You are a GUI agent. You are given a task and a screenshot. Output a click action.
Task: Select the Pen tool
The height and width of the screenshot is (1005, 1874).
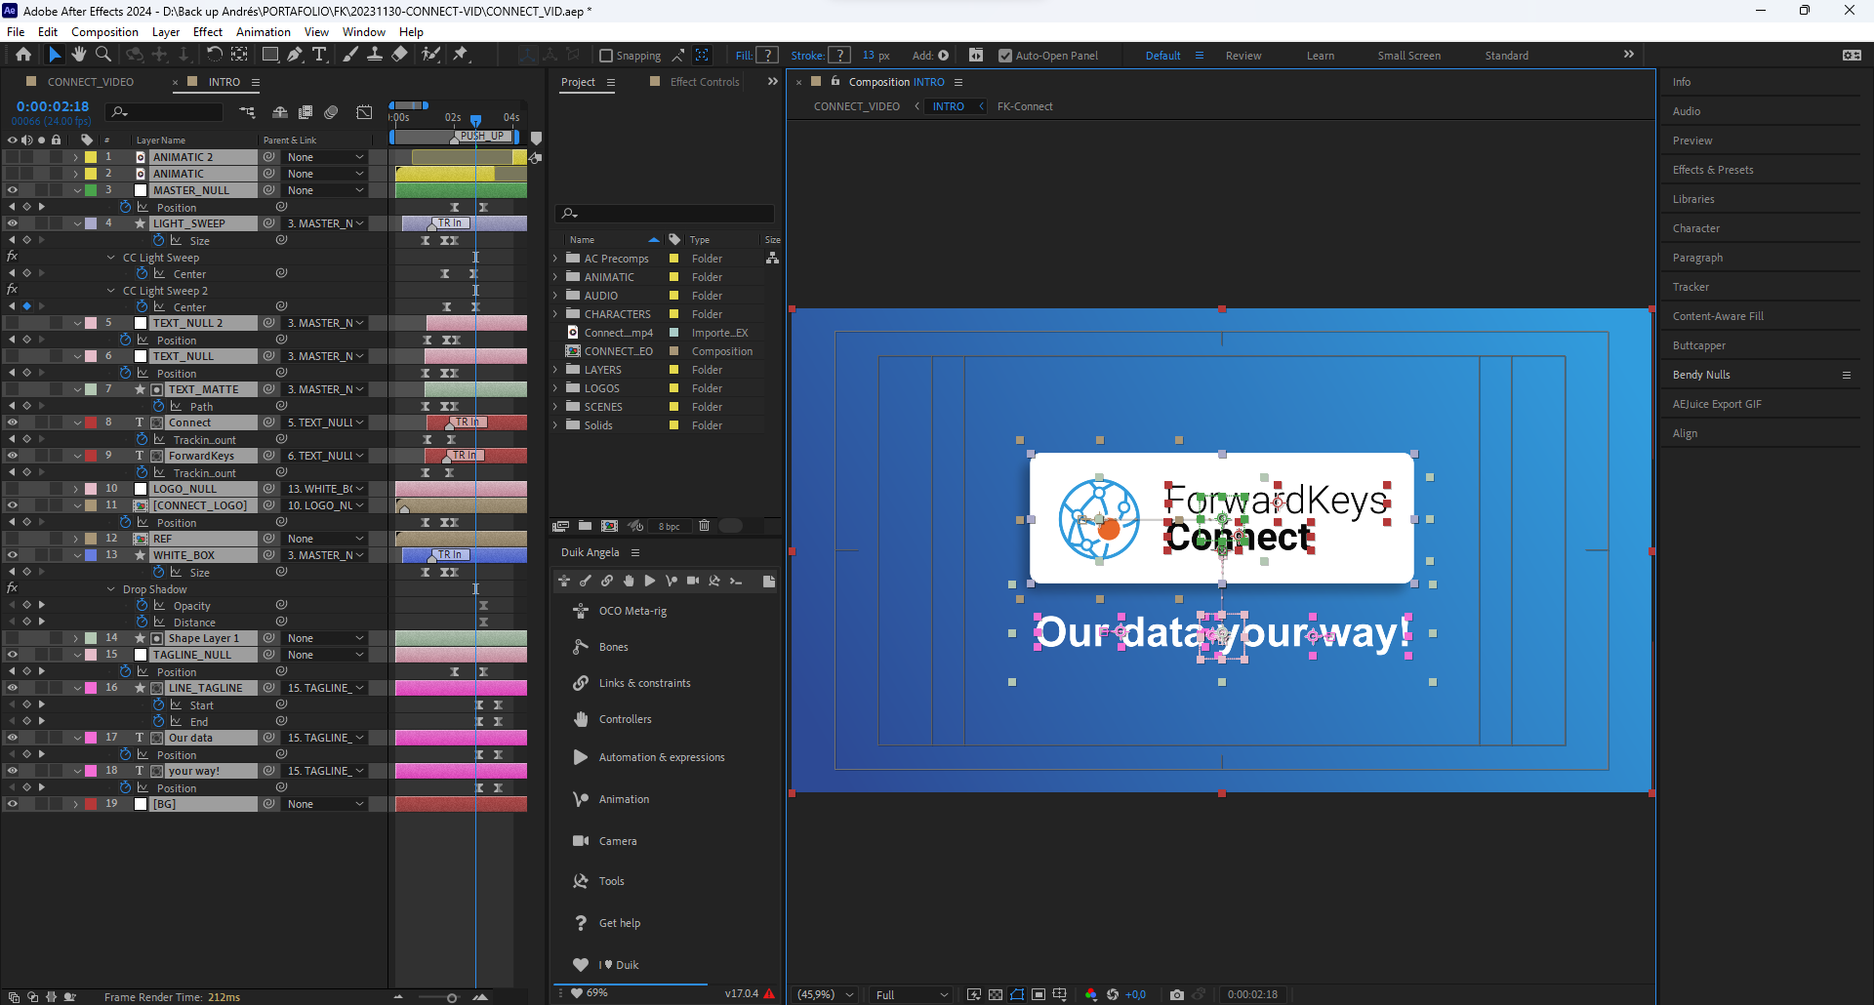[x=295, y=55]
